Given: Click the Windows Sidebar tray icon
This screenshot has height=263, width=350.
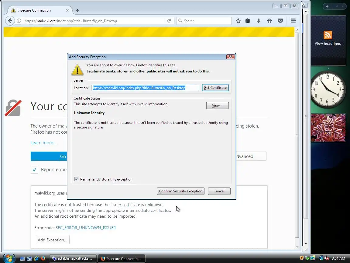Looking at the screenshot, I should point(313,258).
